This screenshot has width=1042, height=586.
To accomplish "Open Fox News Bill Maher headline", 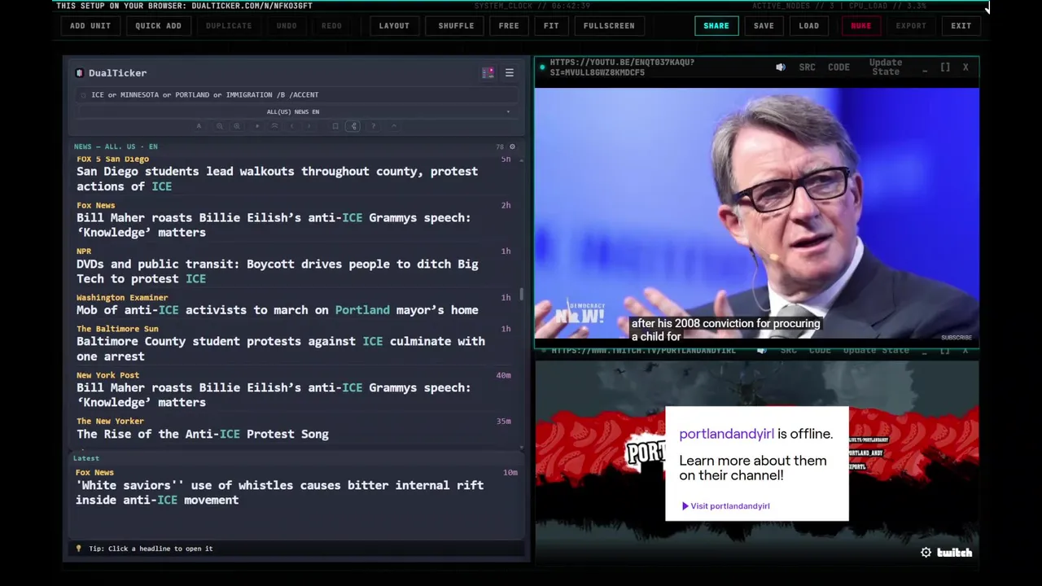I will (274, 225).
